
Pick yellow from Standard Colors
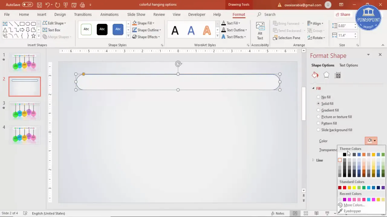(354, 188)
